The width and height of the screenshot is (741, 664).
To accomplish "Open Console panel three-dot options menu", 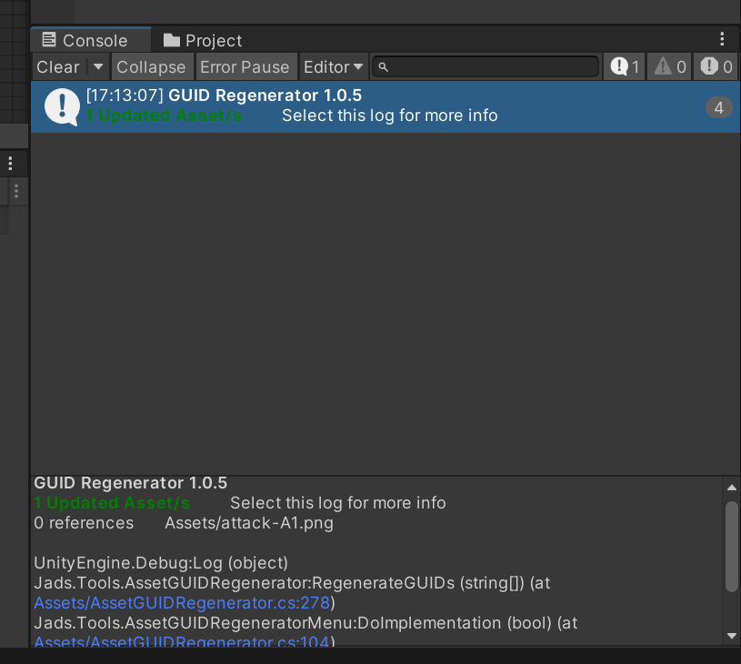I will click(722, 39).
